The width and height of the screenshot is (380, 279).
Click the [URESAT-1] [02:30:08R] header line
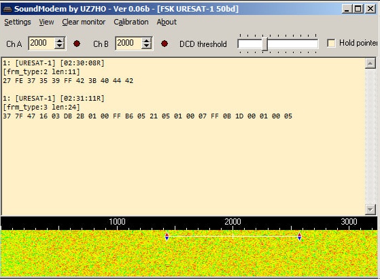click(54, 63)
